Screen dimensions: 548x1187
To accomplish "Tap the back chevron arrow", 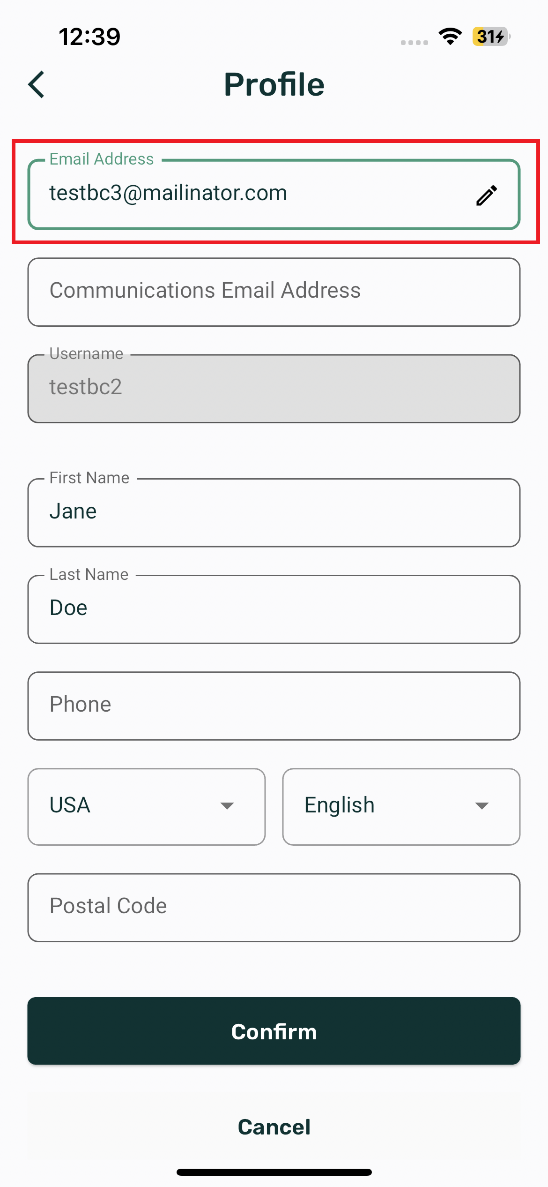I will click(x=37, y=84).
